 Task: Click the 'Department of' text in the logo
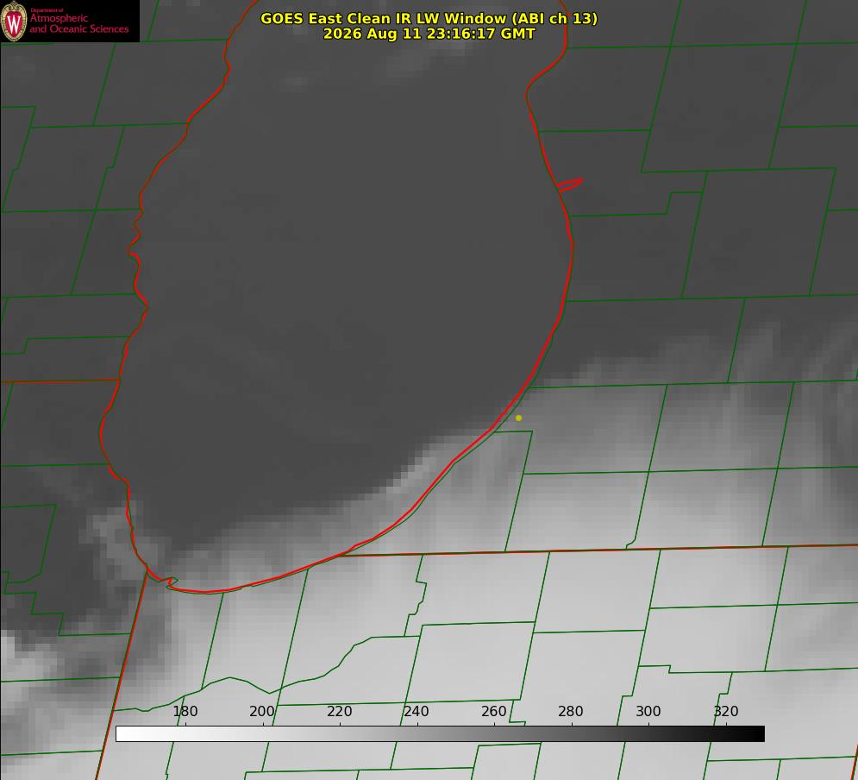[47, 9]
